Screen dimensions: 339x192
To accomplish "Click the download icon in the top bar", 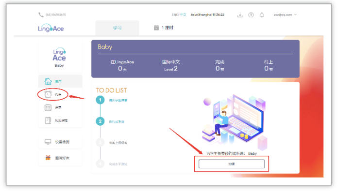I will 240,15.
